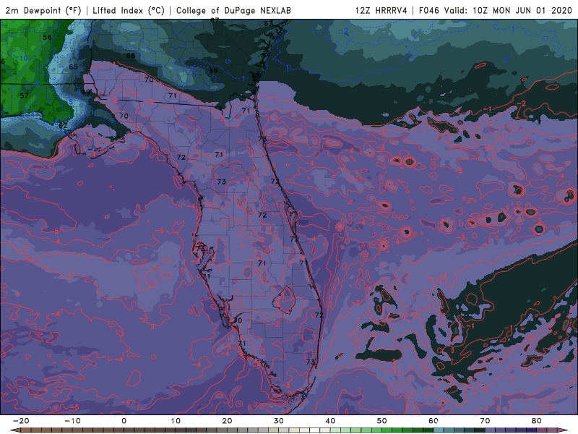Click the bright green colorbar segment above 50
This screenshot has width=578, height=434.
pos(387,430)
